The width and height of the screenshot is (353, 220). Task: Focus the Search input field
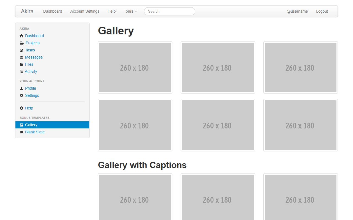click(x=170, y=11)
